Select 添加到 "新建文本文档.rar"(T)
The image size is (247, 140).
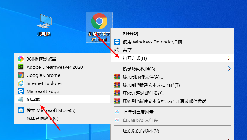[173, 85]
